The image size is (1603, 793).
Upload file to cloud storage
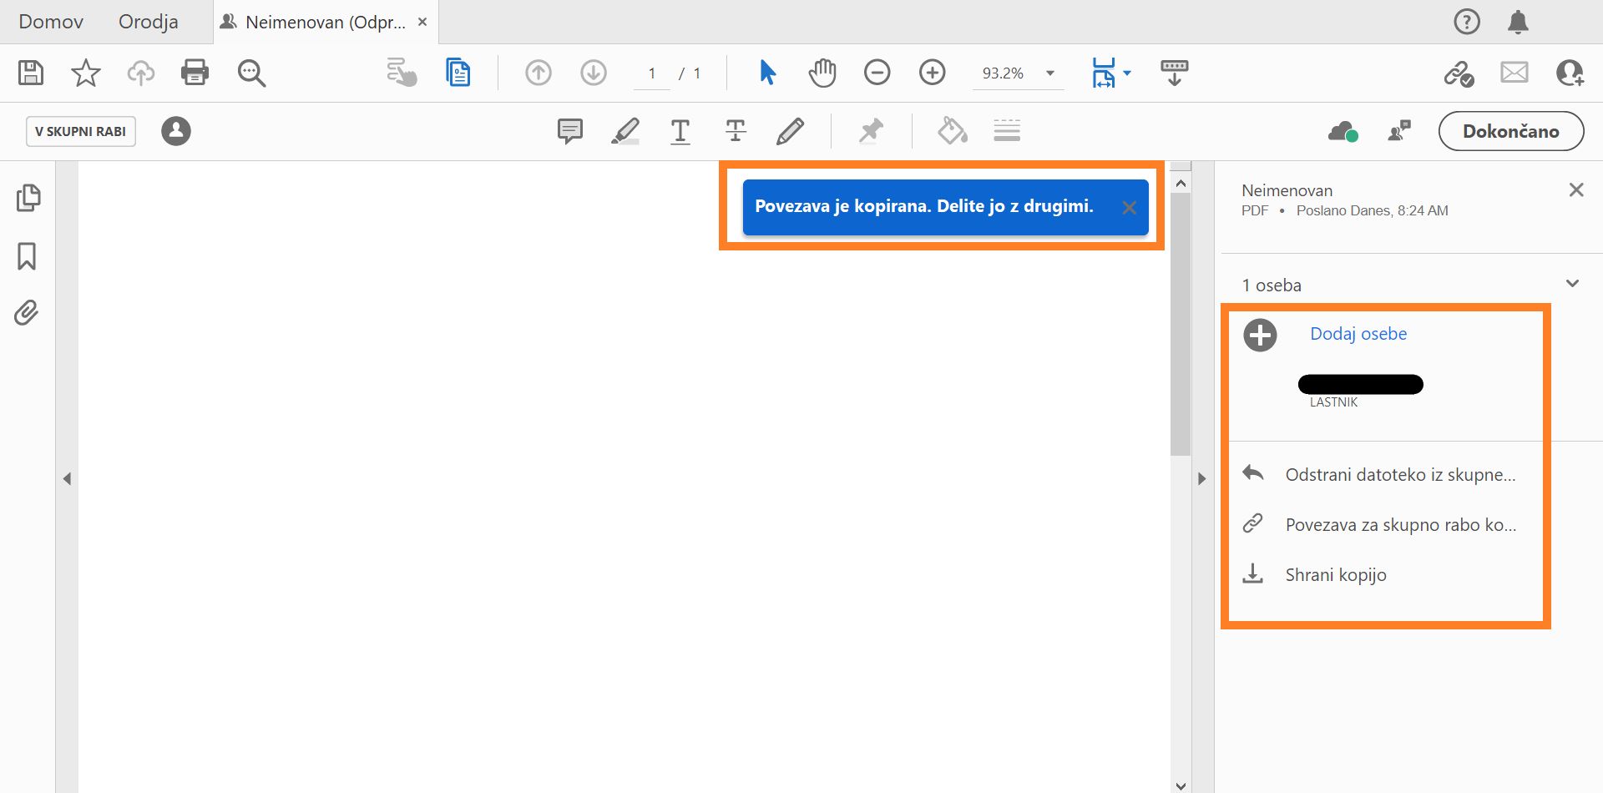[141, 73]
